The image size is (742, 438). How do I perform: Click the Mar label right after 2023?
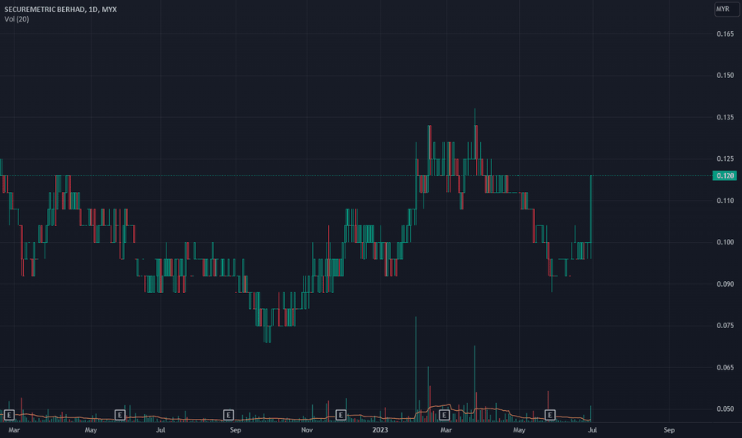coord(446,430)
